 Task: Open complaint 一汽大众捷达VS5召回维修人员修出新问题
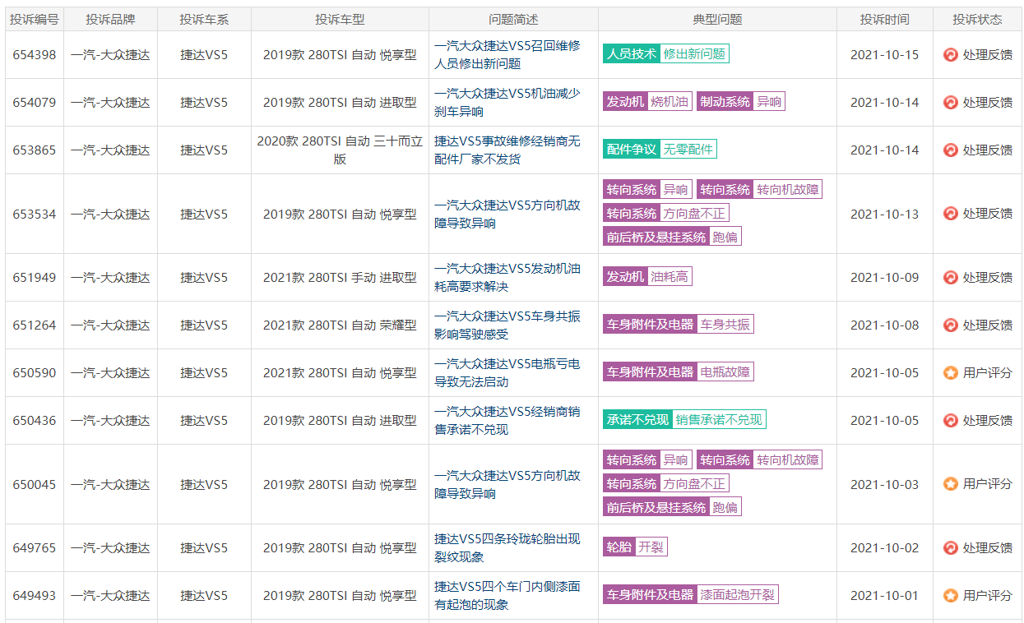[x=507, y=55]
